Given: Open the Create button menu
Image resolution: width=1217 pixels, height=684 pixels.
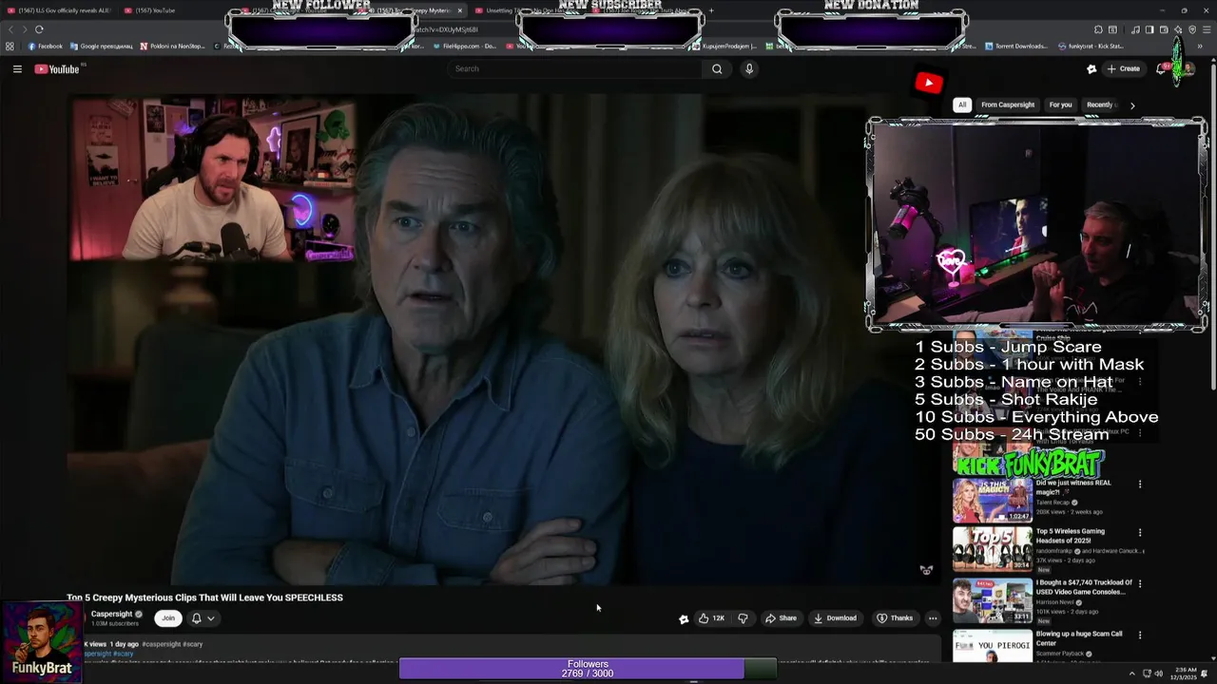Looking at the screenshot, I should (1124, 68).
